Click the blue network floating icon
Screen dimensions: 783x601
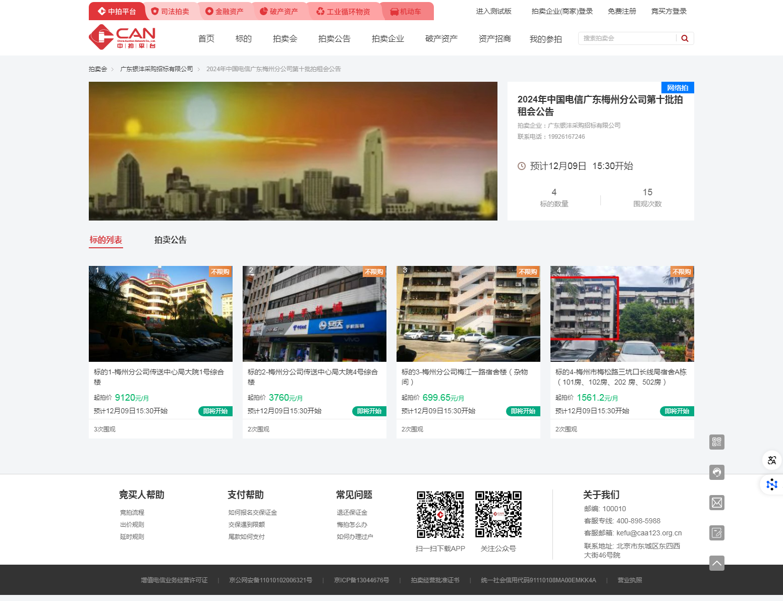[x=772, y=484]
